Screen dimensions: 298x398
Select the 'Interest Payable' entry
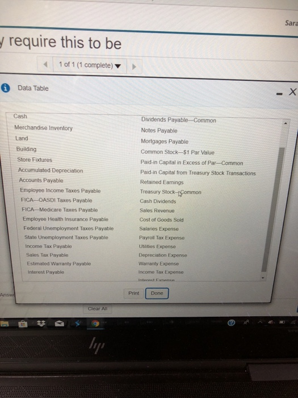(x=46, y=272)
